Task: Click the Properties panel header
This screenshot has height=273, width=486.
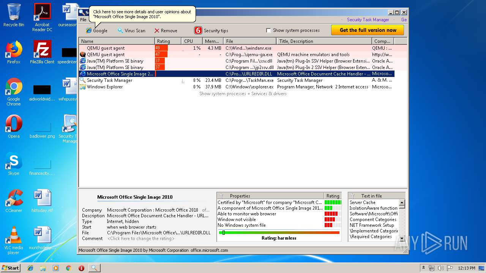Action: coord(270,196)
